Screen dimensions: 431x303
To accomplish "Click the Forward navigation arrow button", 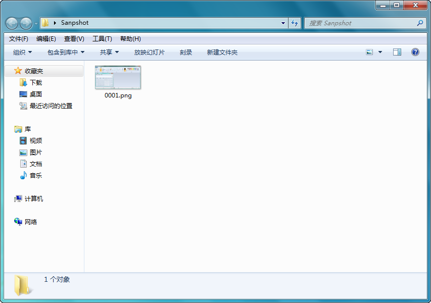I will [25, 23].
